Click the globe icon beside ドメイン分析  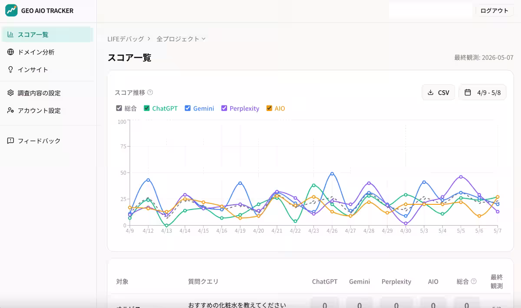(x=10, y=52)
